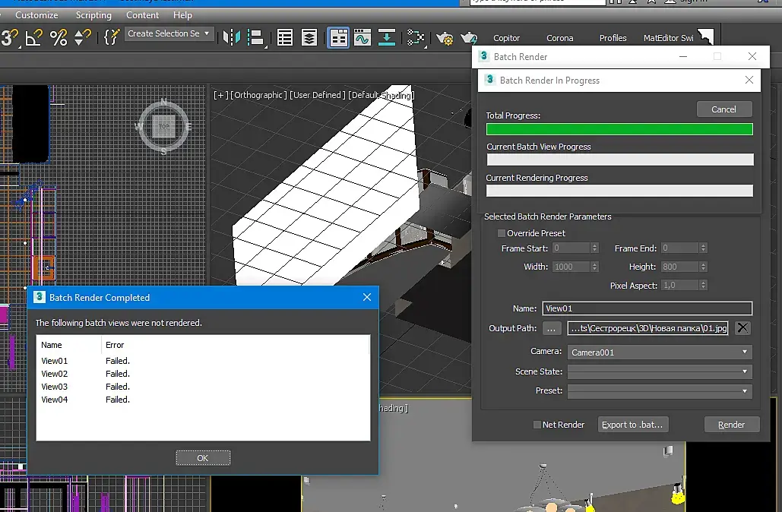This screenshot has height=512, width=782.
Task: Clear output path with X button
Action: pyautogui.click(x=742, y=328)
